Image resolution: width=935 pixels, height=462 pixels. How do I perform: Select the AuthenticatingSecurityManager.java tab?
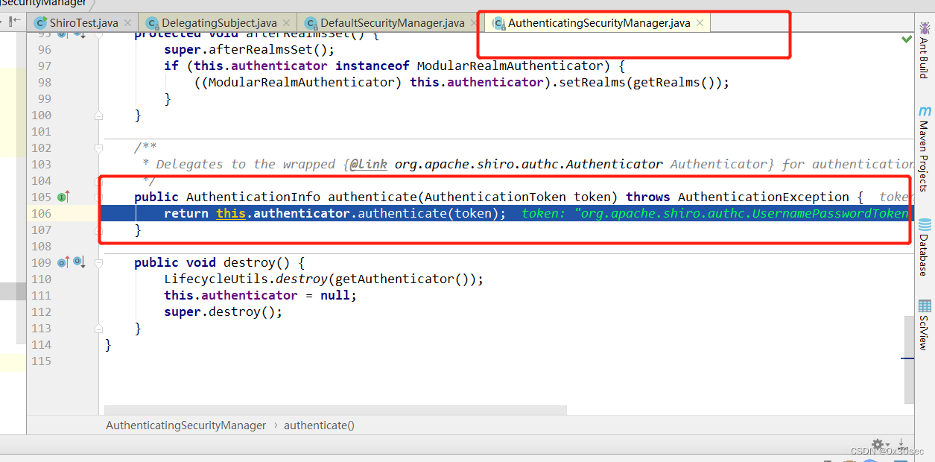598,23
